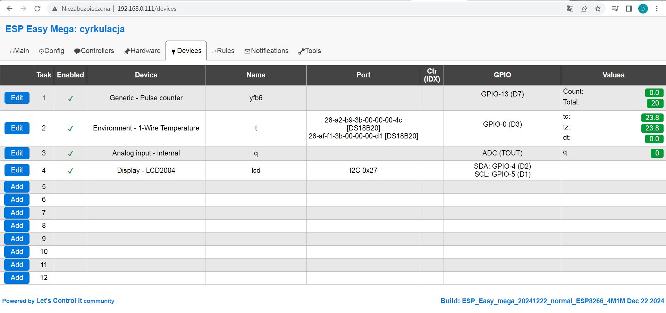Click the Ctr (IDX) column header
This screenshot has width=666, height=313.
click(432, 75)
